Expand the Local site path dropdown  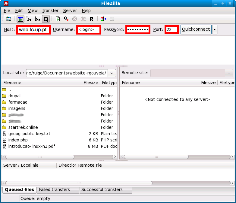[112, 73]
